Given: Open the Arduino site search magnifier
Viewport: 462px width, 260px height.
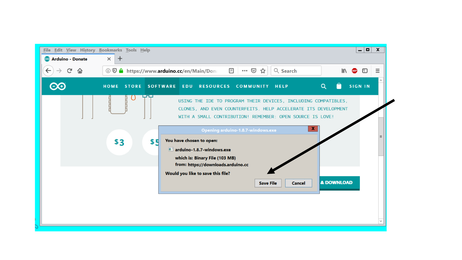Looking at the screenshot, I should click(x=324, y=86).
